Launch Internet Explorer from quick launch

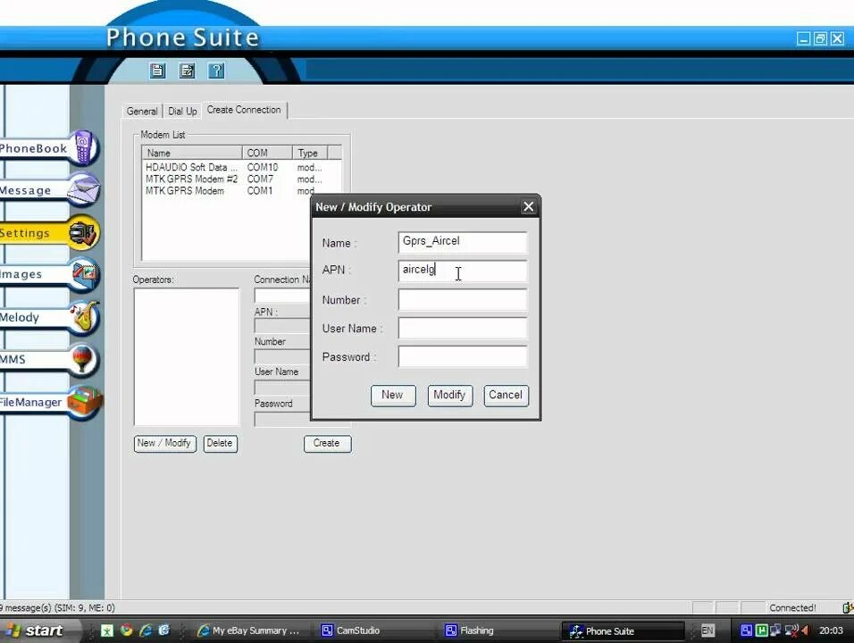click(146, 630)
